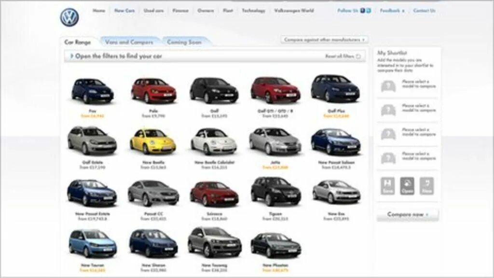Click the Compare now button
This screenshot has height=278, width=494.
click(407, 215)
